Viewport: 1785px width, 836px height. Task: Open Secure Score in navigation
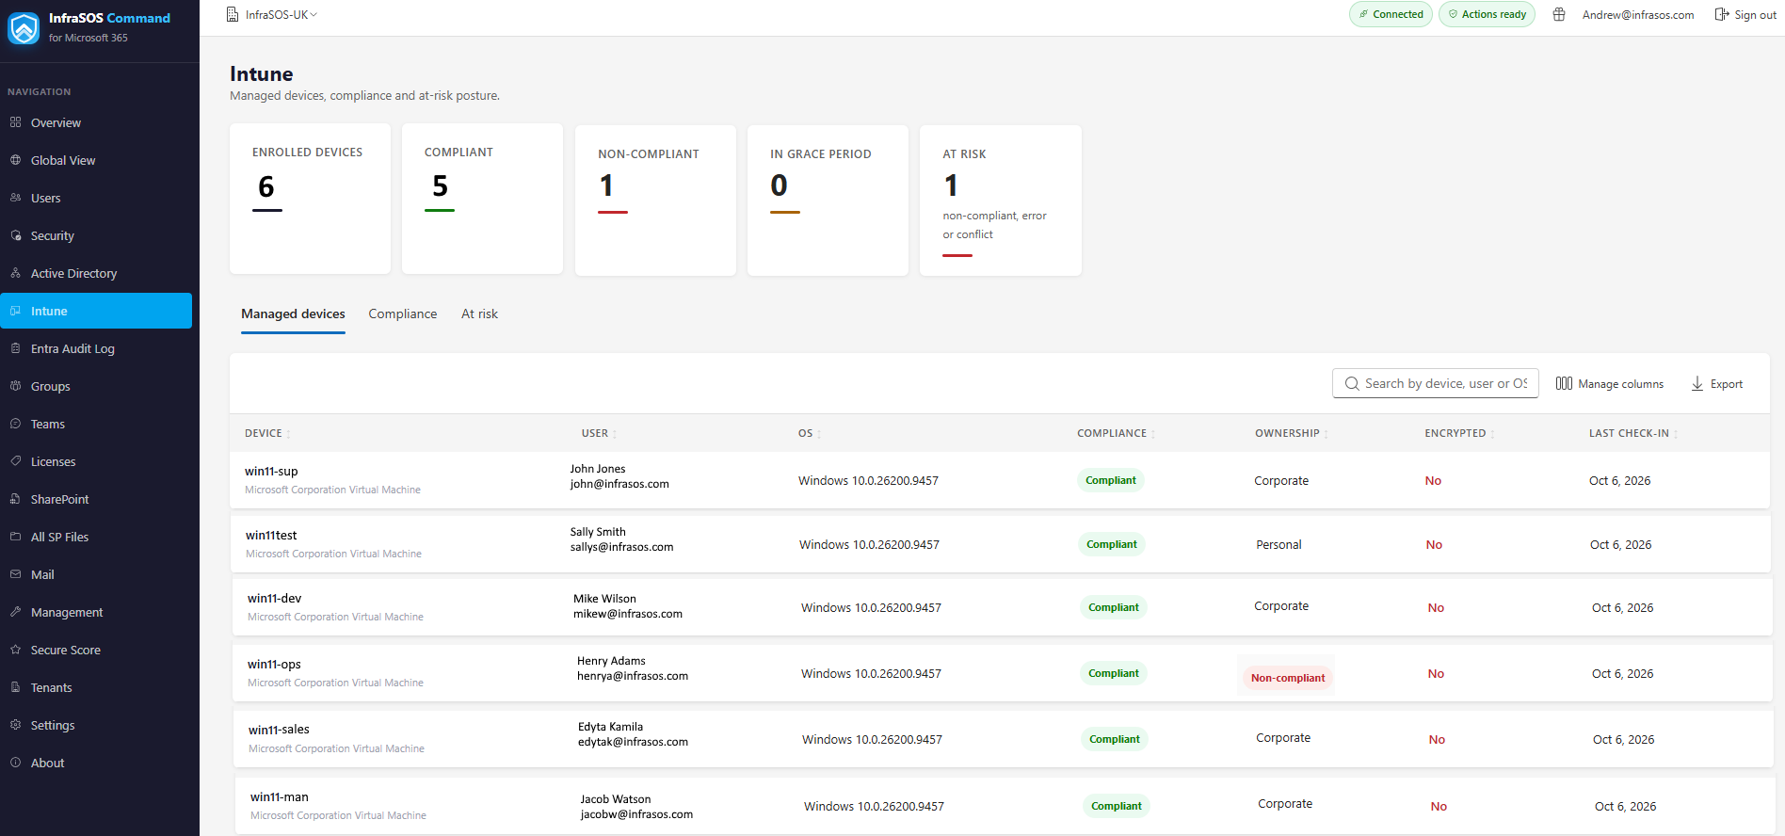[96, 650]
